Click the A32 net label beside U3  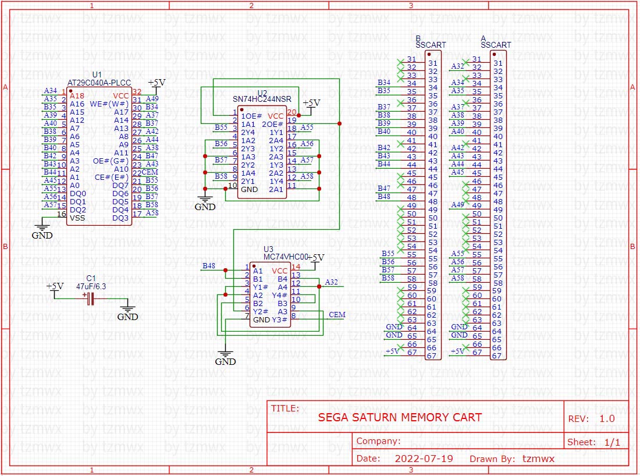click(332, 282)
